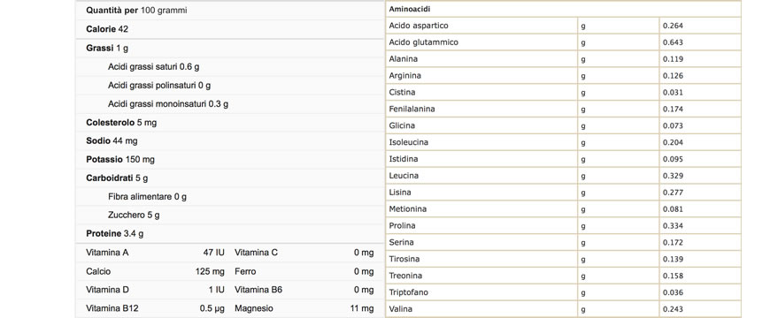The width and height of the screenshot is (770, 318).
Task: Select the Proteine 3.4 g line
Action: [x=230, y=234]
